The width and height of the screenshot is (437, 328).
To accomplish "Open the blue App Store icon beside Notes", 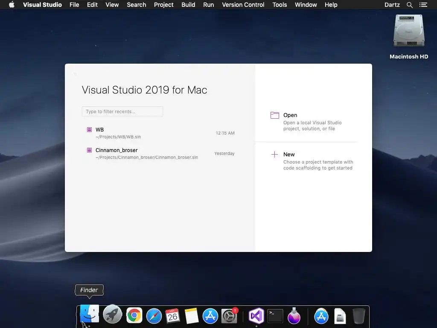I will click(210, 316).
